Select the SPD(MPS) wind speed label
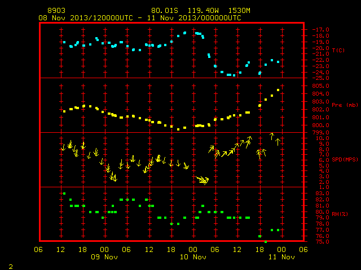Viewport: 361px width, 270px height. [x=345, y=159]
